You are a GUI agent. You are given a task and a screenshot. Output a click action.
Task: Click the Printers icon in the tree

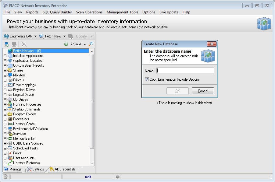[10, 80]
